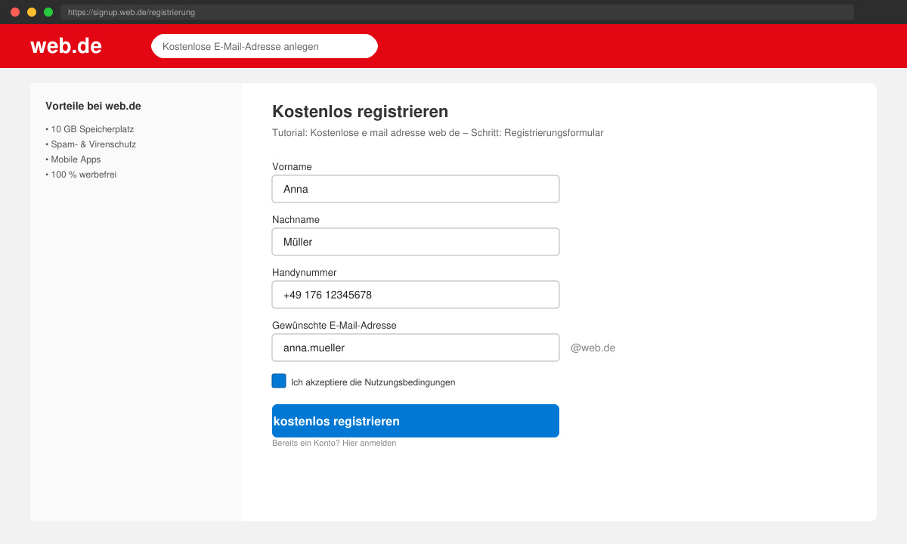Click the 'Gewünschte E-Mail-Adresse' label

click(334, 326)
